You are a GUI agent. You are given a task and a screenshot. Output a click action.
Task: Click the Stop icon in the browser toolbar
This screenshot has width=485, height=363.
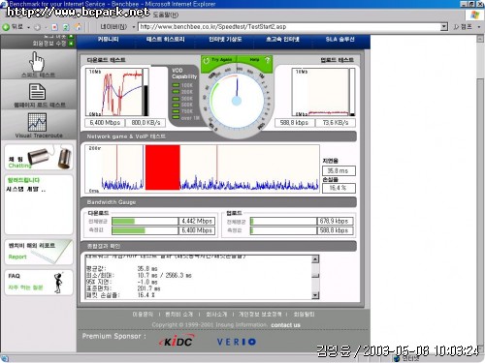[55, 27]
